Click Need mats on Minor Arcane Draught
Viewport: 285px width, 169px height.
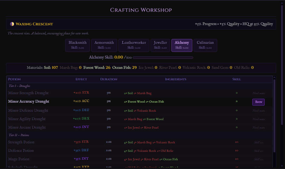coord(259,128)
